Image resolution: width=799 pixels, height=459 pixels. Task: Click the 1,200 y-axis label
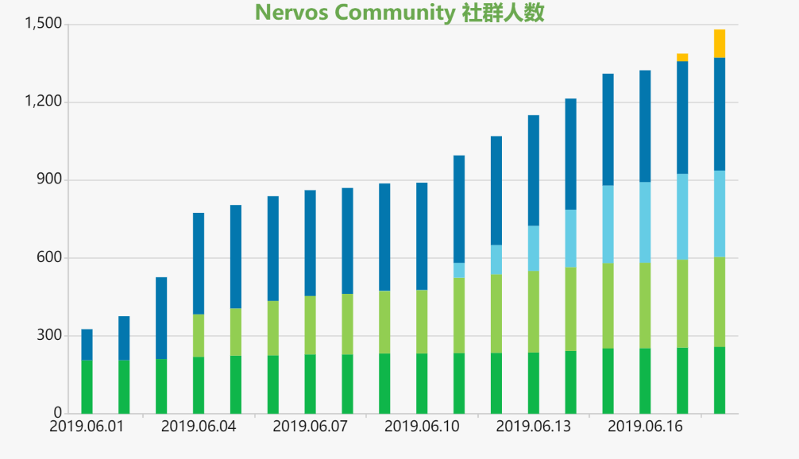click(43, 102)
